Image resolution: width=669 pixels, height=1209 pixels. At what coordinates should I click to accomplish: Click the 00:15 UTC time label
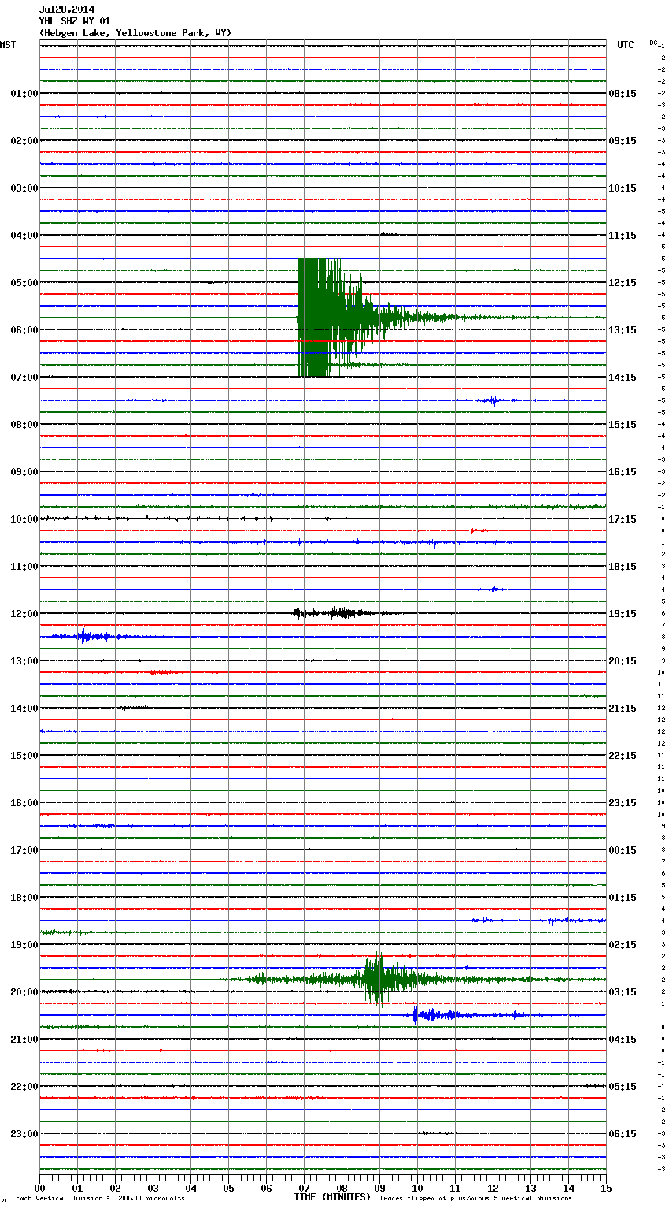pos(623,850)
